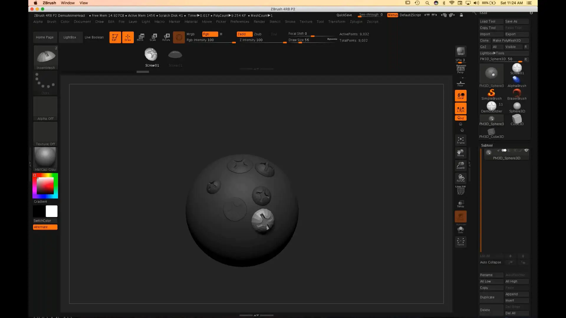Select the Sphere3D tool

[517, 107]
